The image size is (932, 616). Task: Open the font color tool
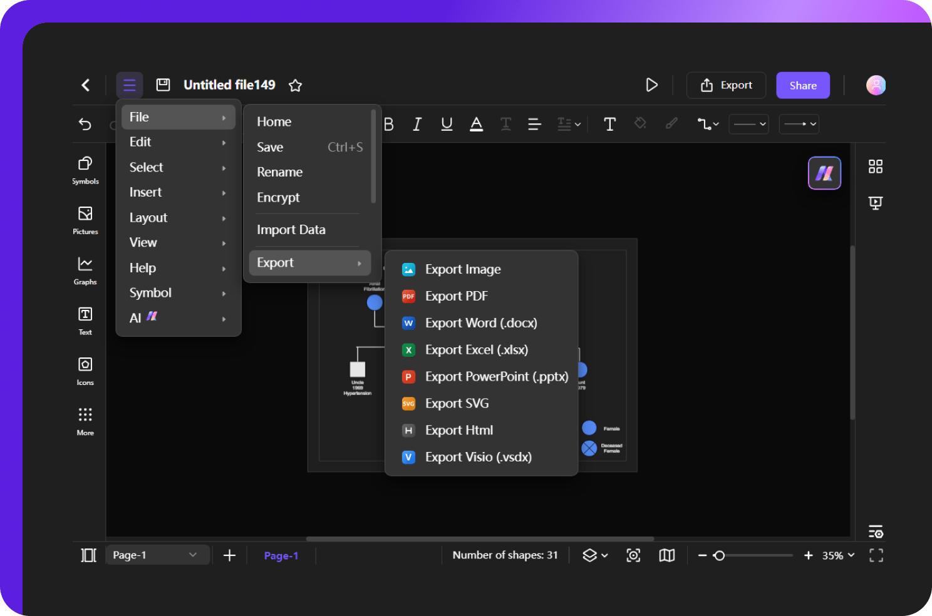pos(477,124)
